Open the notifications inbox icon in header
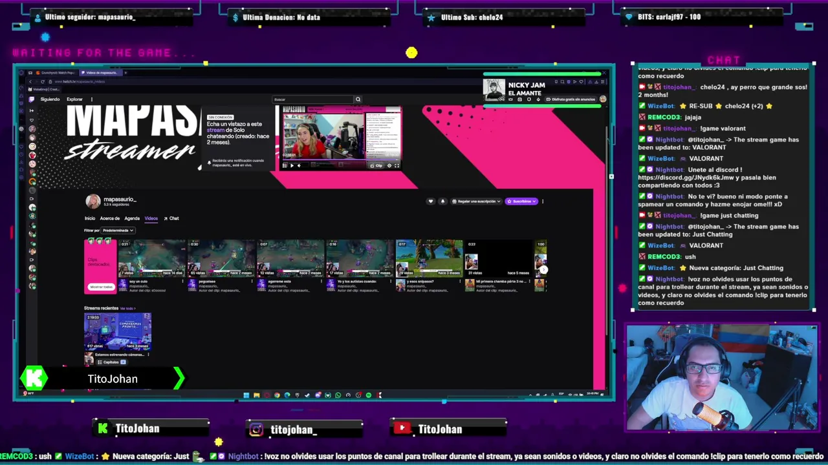Viewport: 828px width, 465px height. [519, 99]
